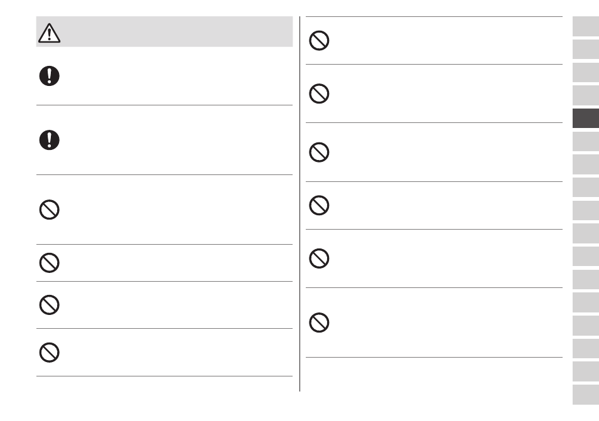This screenshot has height=421, width=599.
Task: Select second prohibition icon in left column
Action: click(x=49, y=263)
